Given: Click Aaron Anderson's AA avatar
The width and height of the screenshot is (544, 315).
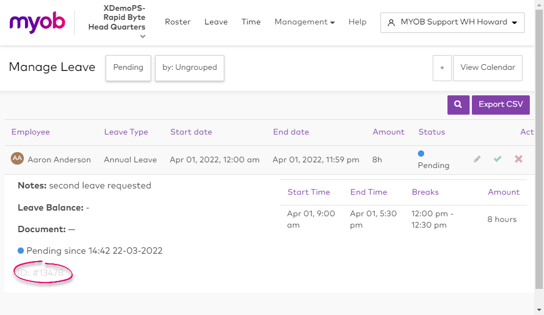Looking at the screenshot, I should pos(17,159).
